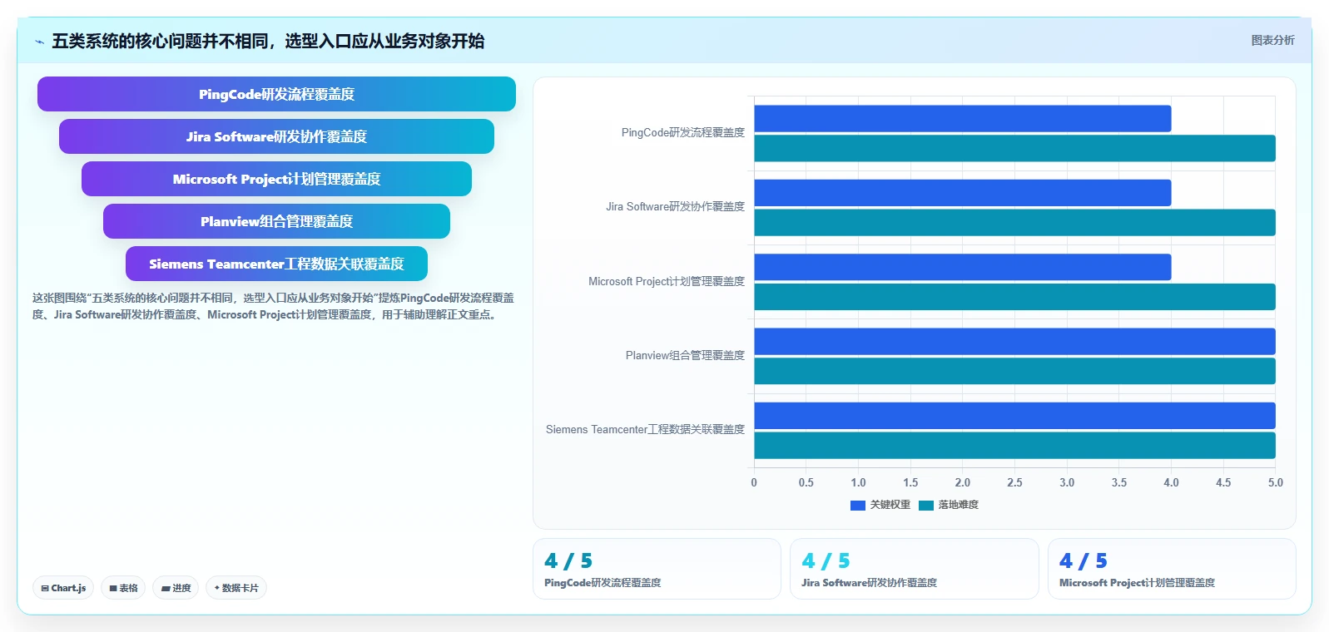Click the blue 关键权重 bar for Microsoft Project
Image resolution: width=1329 pixels, height=632 pixels.
click(x=962, y=267)
